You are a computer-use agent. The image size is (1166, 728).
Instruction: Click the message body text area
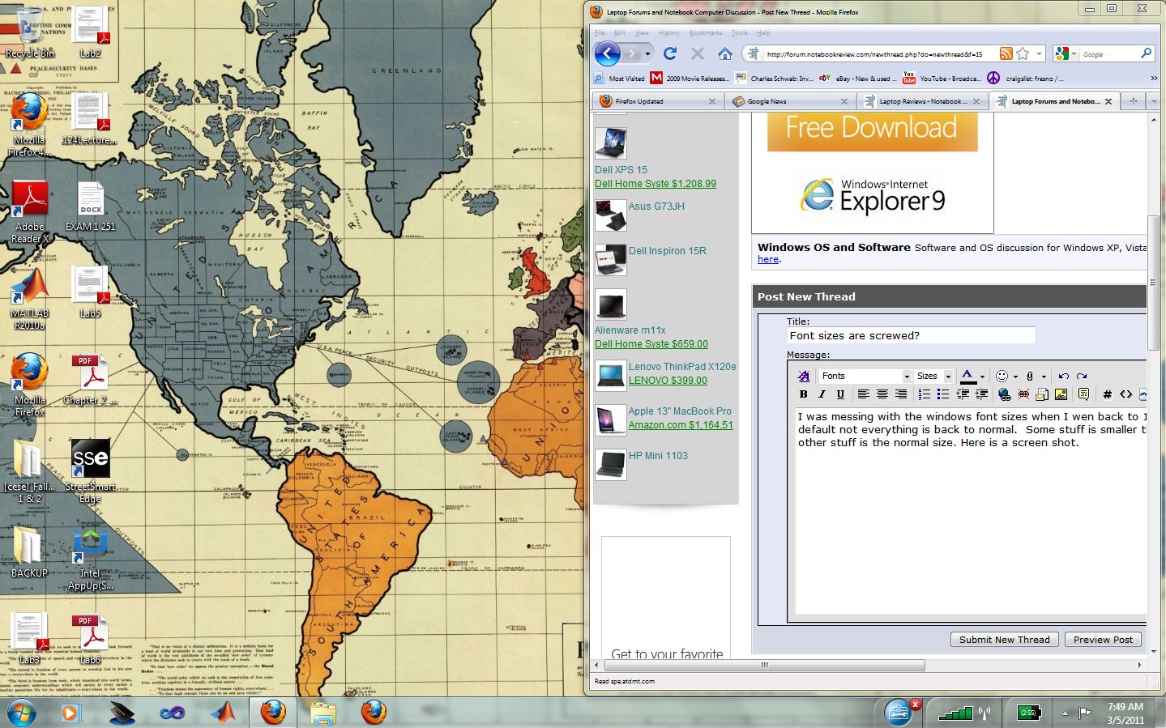coord(971,510)
